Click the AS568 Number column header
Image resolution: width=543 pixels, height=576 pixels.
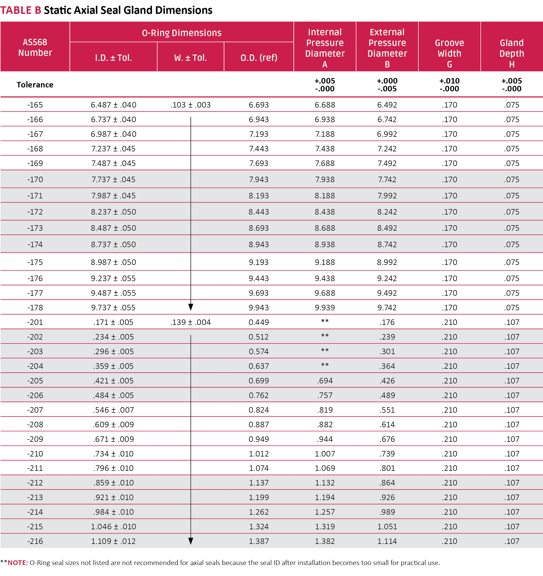coord(35,47)
